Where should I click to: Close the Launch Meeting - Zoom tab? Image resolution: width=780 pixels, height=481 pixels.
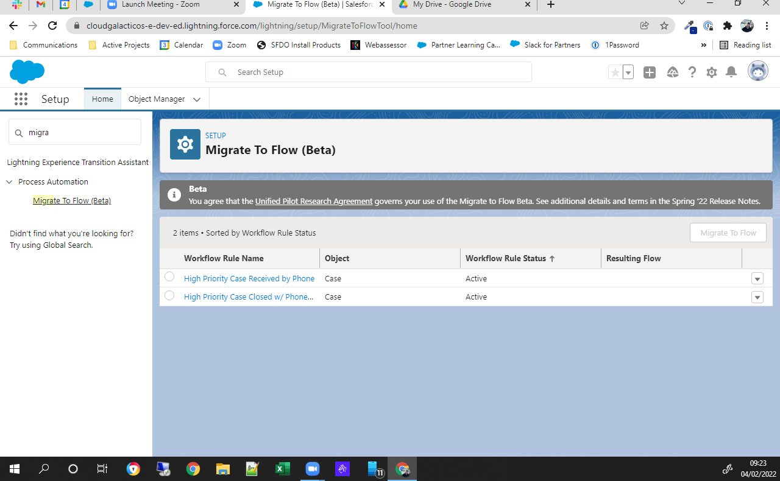pos(235,5)
